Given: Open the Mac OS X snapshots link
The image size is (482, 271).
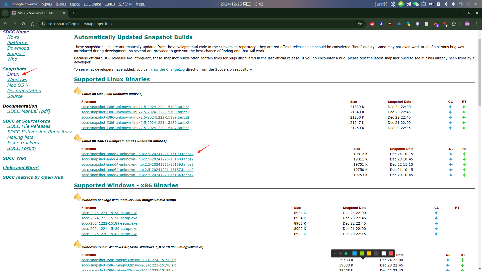Looking at the screenshot, I should pos(18,85).
